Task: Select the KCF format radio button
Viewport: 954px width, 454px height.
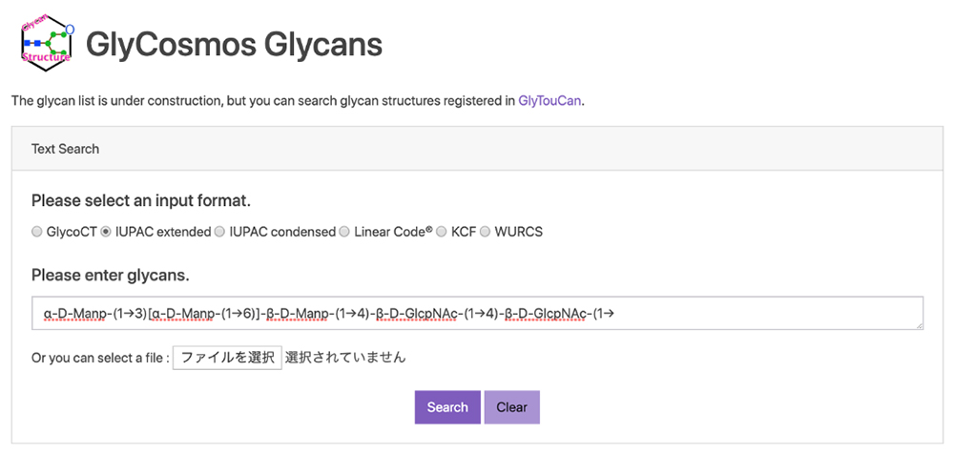Action: 442,232
